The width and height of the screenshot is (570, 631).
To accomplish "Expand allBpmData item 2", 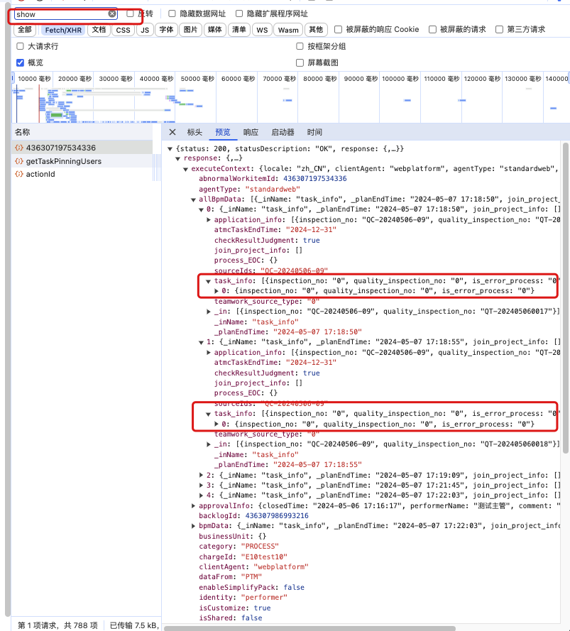I will [201, 475].
